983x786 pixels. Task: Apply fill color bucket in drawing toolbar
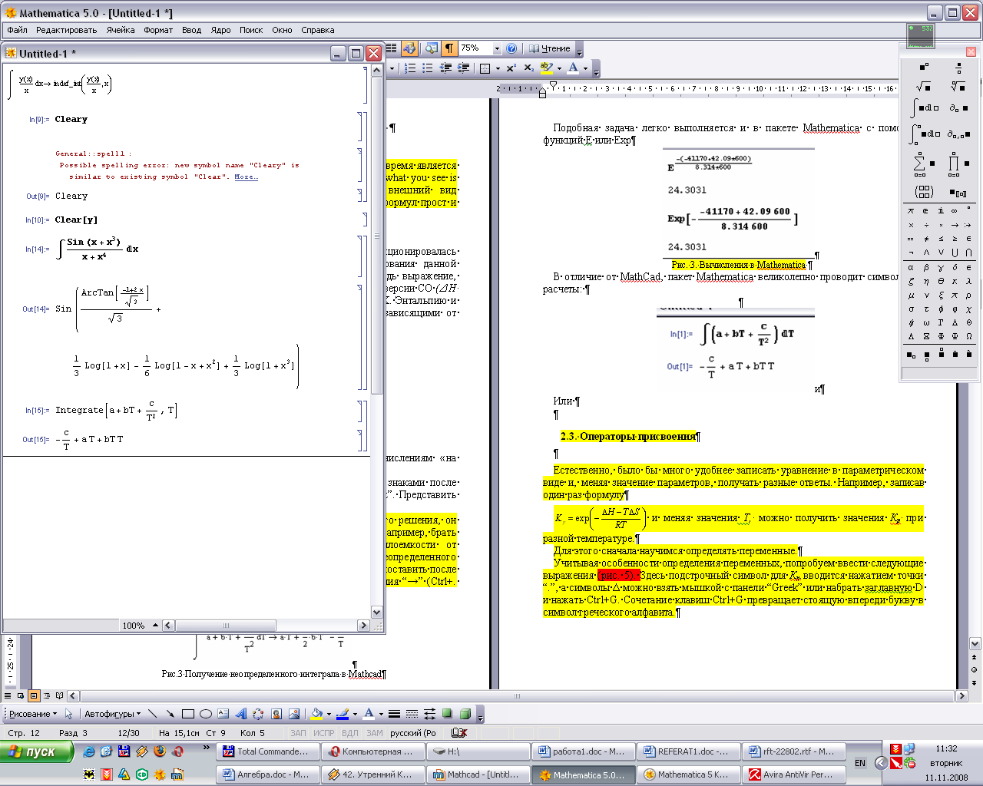pos(316,714)
